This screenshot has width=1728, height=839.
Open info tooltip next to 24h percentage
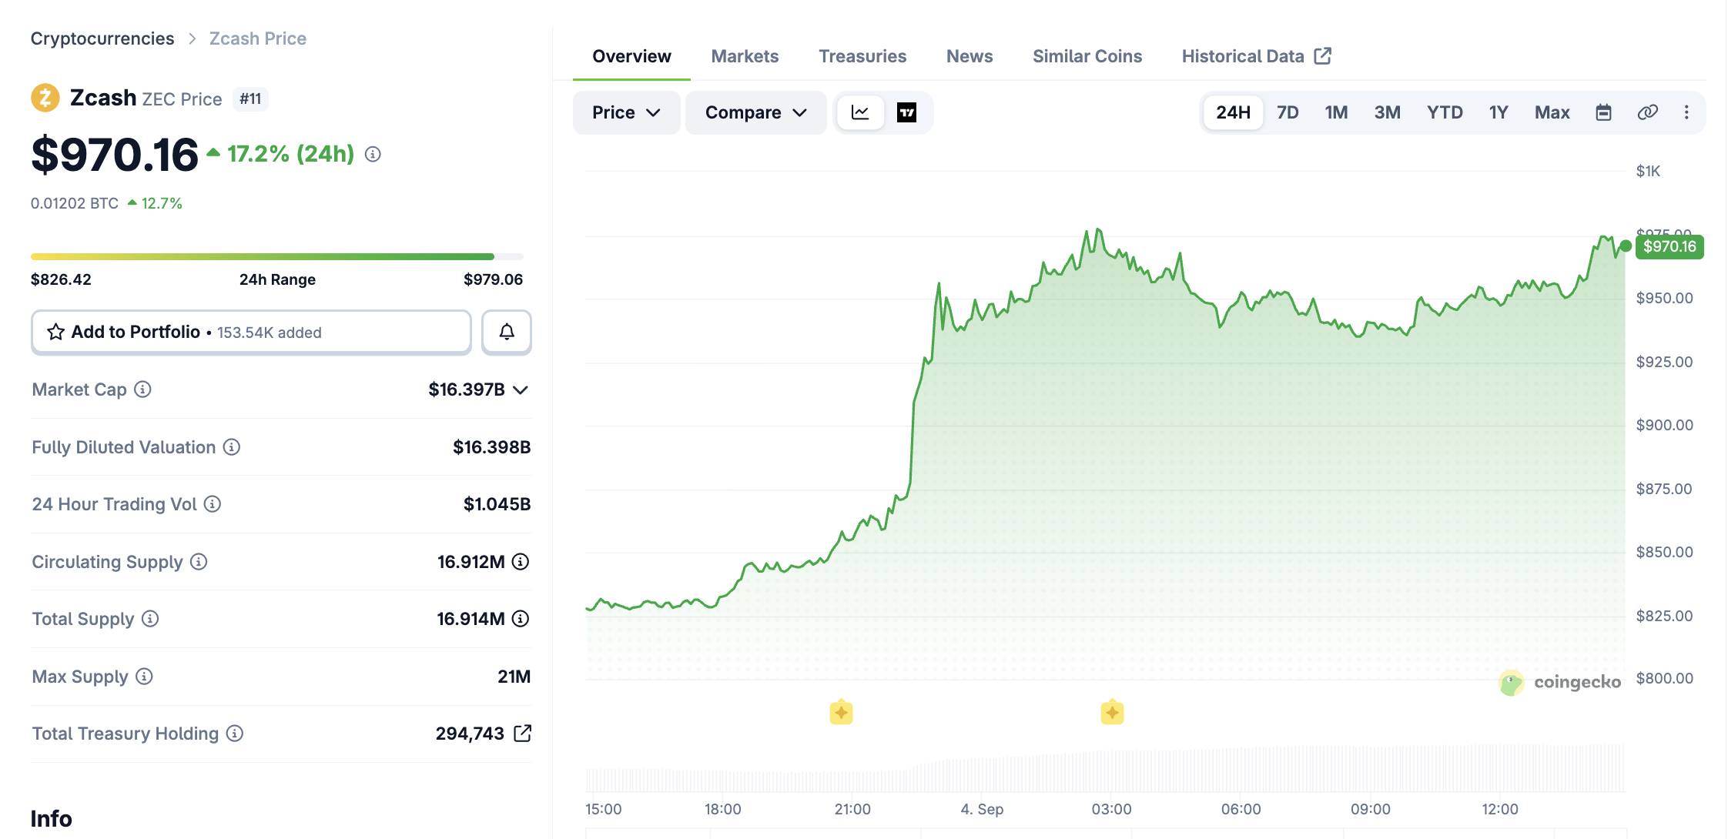[373, 155]
